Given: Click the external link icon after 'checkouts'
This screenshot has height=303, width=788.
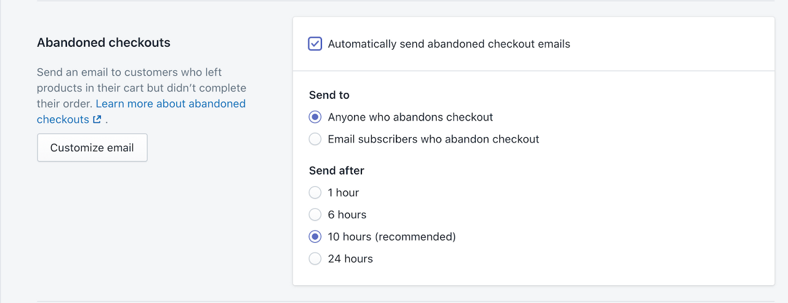Looking at the screenshot, I should click(97, 120).
